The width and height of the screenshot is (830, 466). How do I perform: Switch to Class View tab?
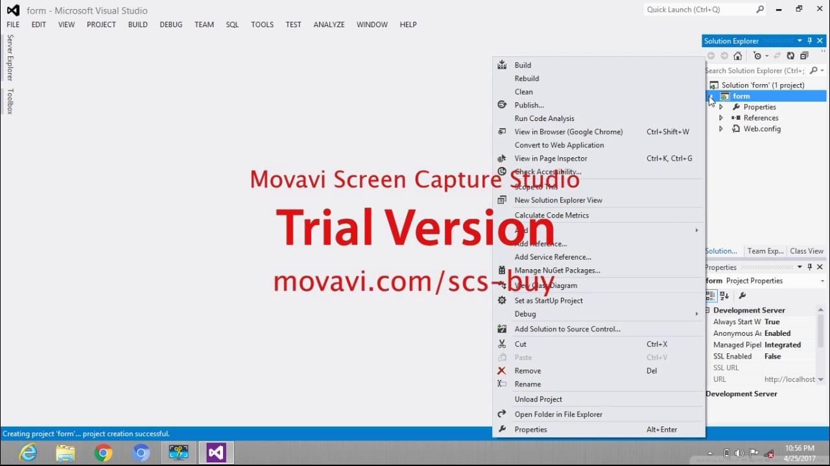pyautogui.click(x=807, y=251)
